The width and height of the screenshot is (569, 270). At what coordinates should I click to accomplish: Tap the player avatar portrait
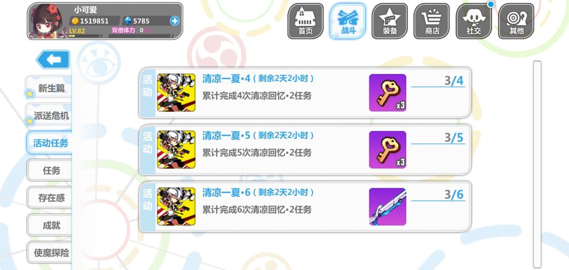(x=47, y=21)
